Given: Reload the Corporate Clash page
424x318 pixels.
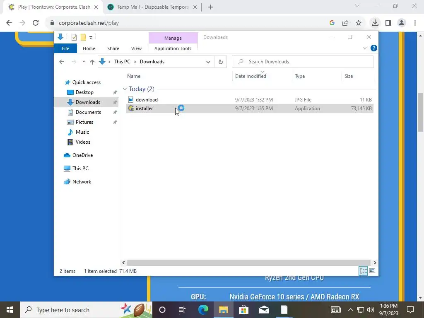Looking at the screenshot, I should 36,23.
